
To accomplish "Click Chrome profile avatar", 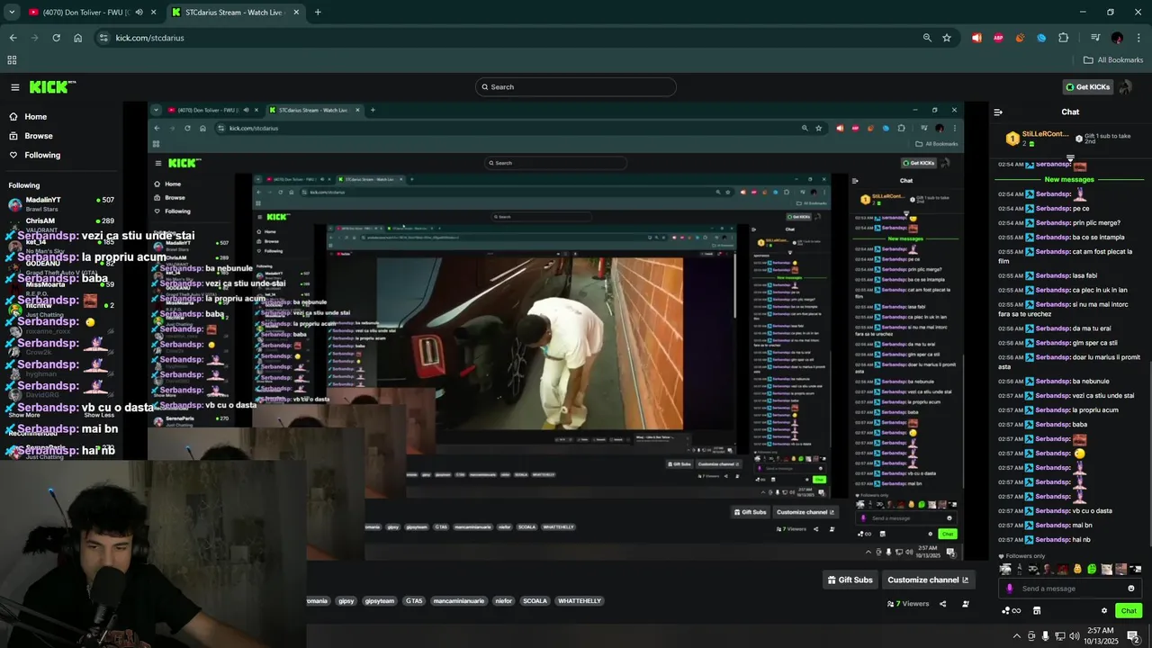I will pyautogui.click(x=1117, y=38).
